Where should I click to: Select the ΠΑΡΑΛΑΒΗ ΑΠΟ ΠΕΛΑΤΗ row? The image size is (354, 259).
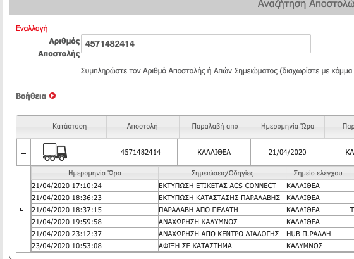pyautogui.click(x=192, y=210)
